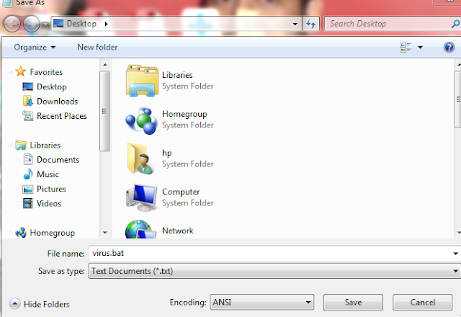The image size is (461, 317).
Task: Select the Network name in file list
Action: (178, 231)
